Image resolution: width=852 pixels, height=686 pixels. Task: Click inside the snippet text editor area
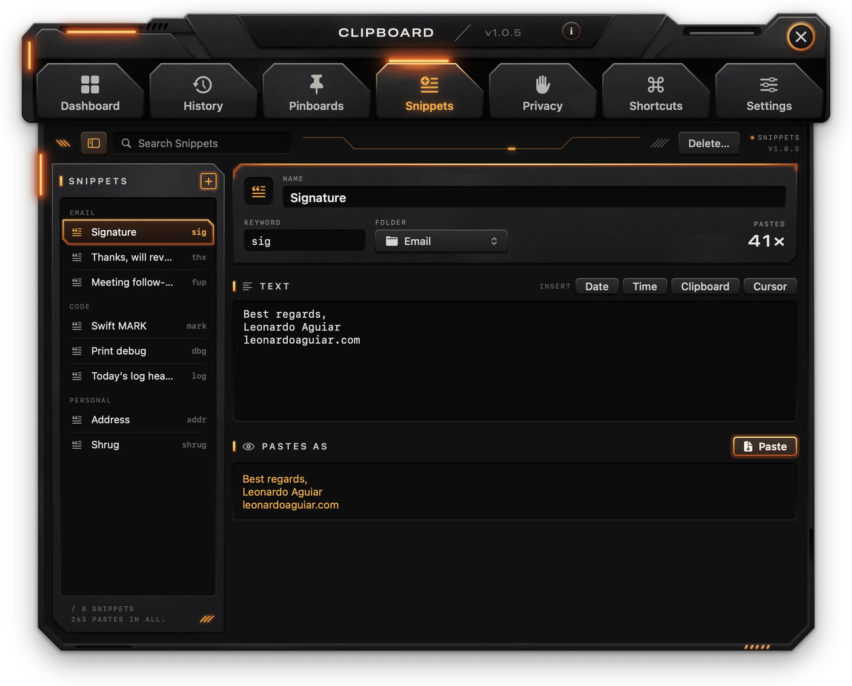[x=515, y=361]
